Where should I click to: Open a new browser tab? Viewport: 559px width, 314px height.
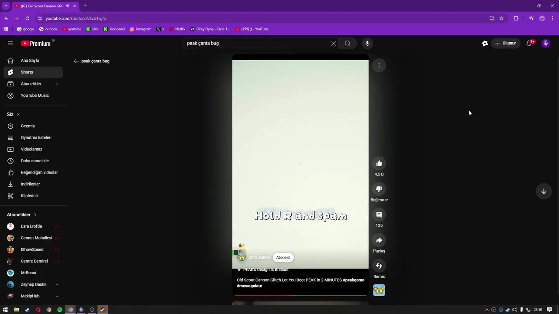85,6
